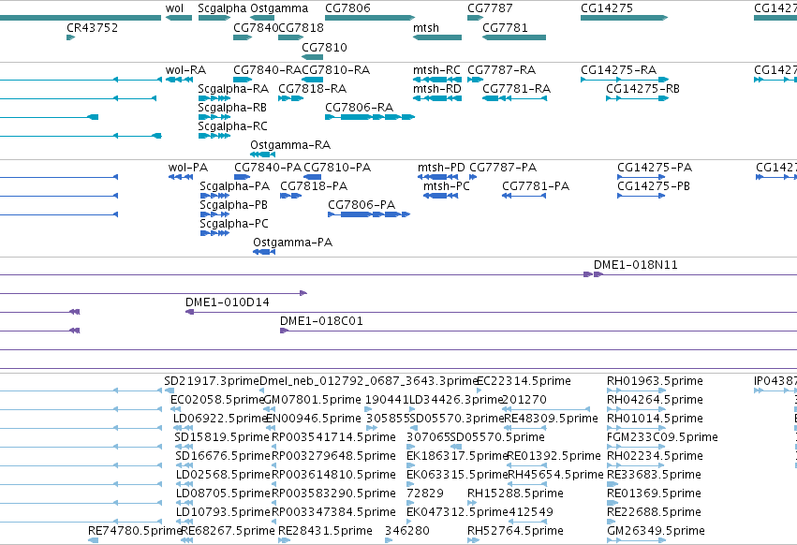Click the RH52764.5prime EST feature
Image resolution: width=797 pixels, height=545 pixels.
pos(473,540)
